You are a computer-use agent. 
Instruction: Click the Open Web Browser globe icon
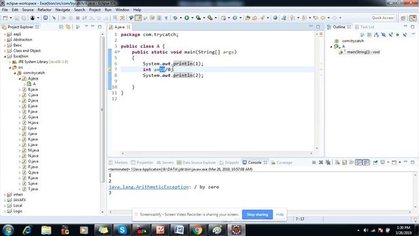[275, 18]
